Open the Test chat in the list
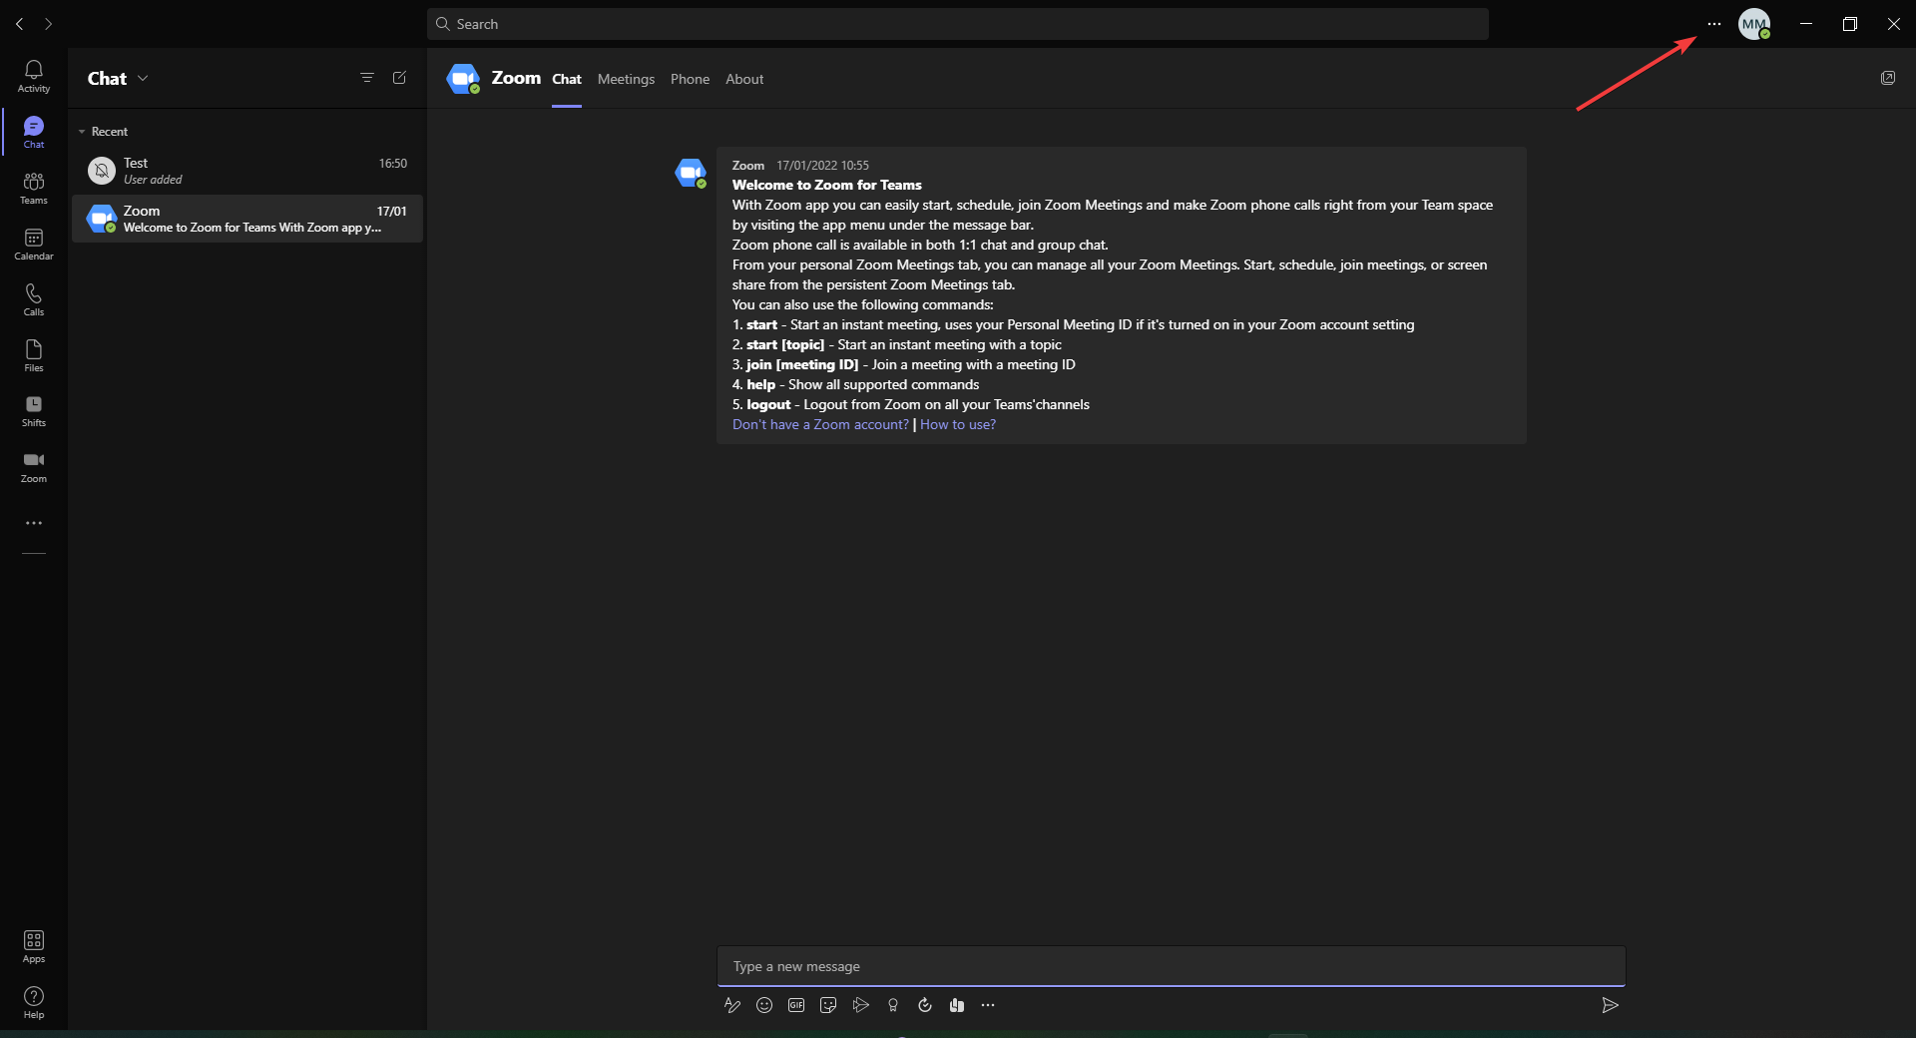The width and height of the screenshot is (1916, 1038). 247,171
